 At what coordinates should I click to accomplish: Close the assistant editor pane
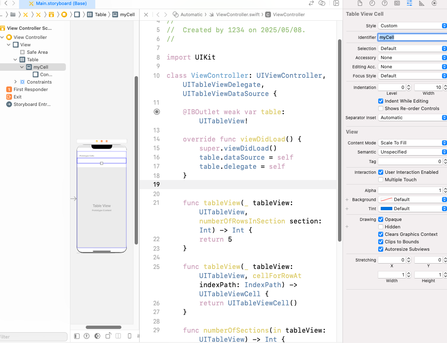click(146, 14)
